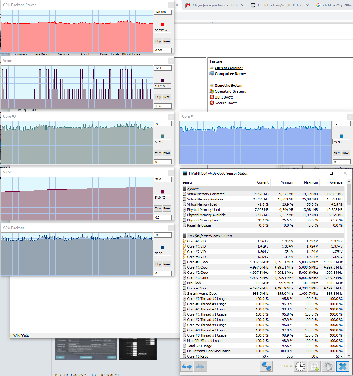Close the GitHub LongSoft/FTK browser tab
This screenshot has width=353, height=376.
[307, 5]
